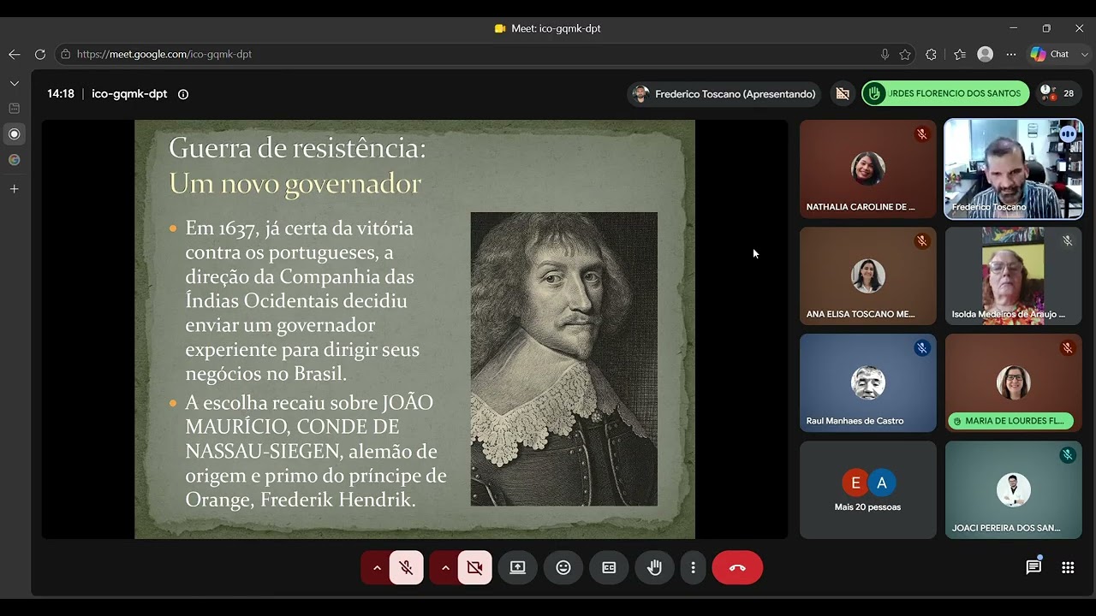Open the vertical tabs panel icon
Viewport: 1096px width, 616px height.
click(14, 109)
